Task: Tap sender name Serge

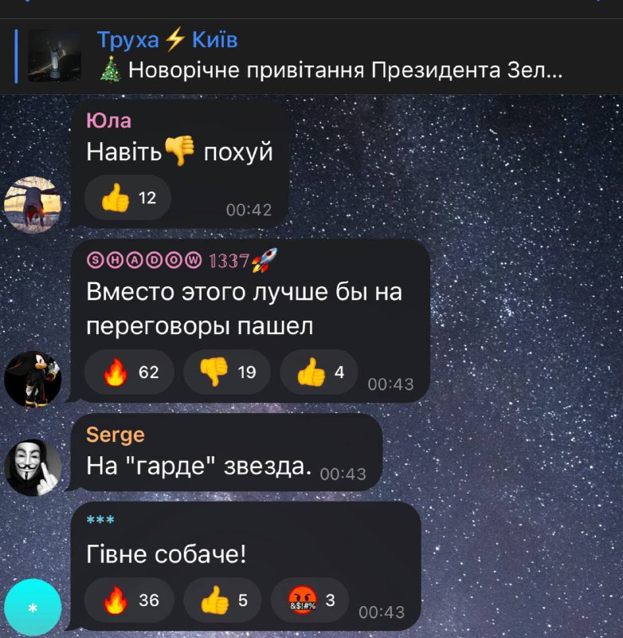Action: click(116, 435)
